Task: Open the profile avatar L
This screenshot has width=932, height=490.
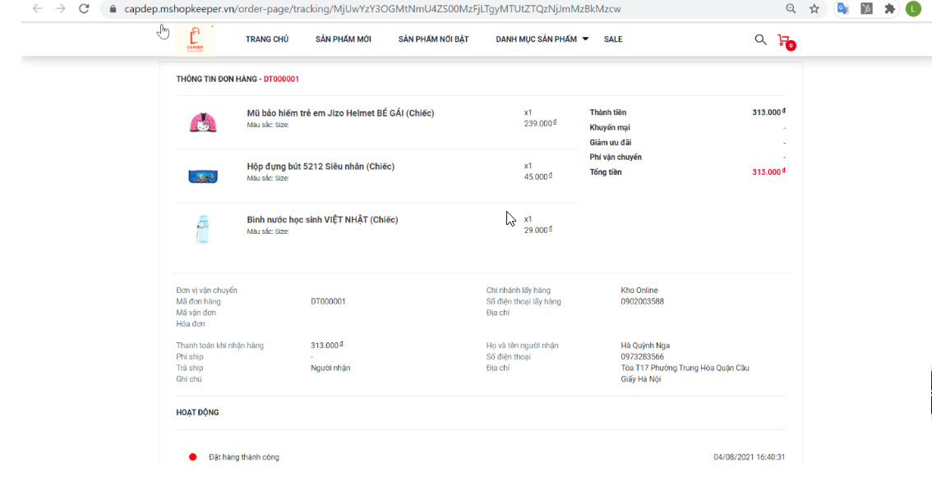Action: (x=913, y=9)
